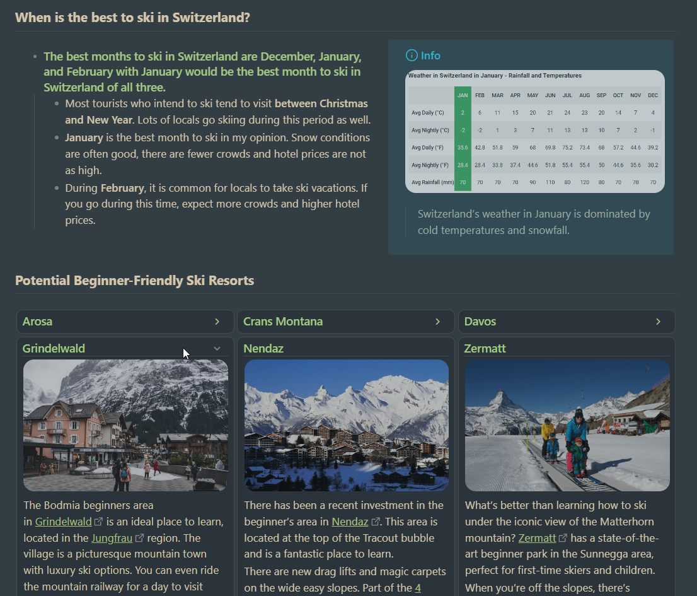Click the Crans Montana card title
The height and width of the screenshot is (596, 697).
[x=283, y=322]
